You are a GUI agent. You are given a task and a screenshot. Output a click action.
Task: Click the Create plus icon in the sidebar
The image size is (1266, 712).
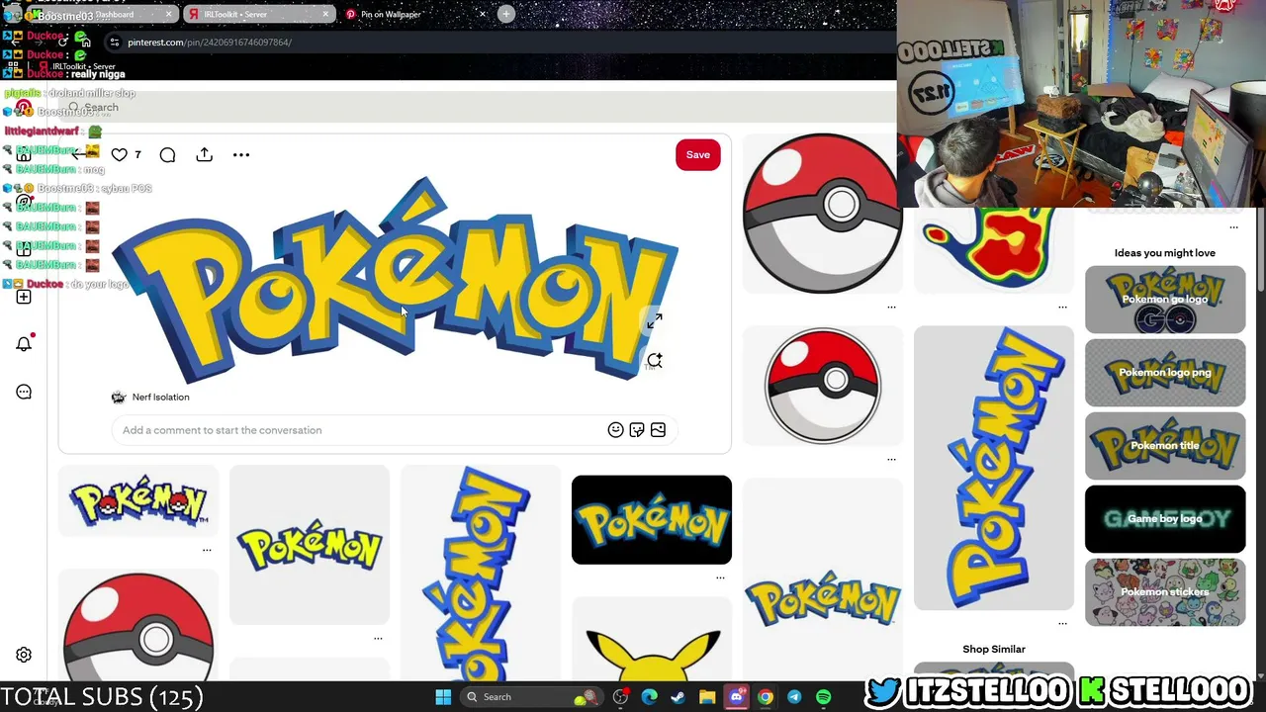click(24, 297)
